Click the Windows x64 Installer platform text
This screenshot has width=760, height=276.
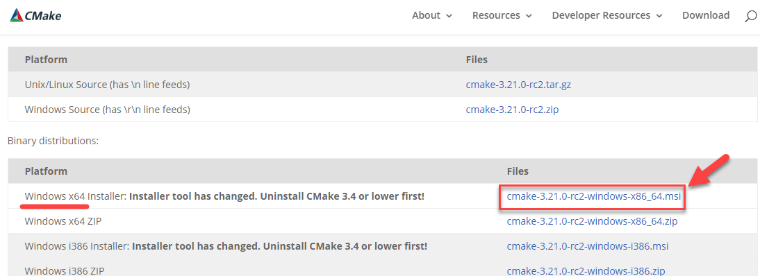pos(75,196)
